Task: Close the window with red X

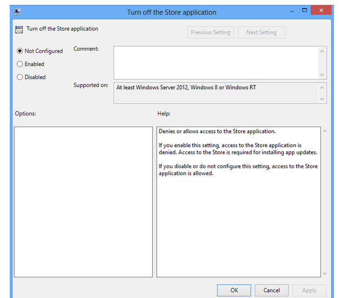Action: point(321,10)
